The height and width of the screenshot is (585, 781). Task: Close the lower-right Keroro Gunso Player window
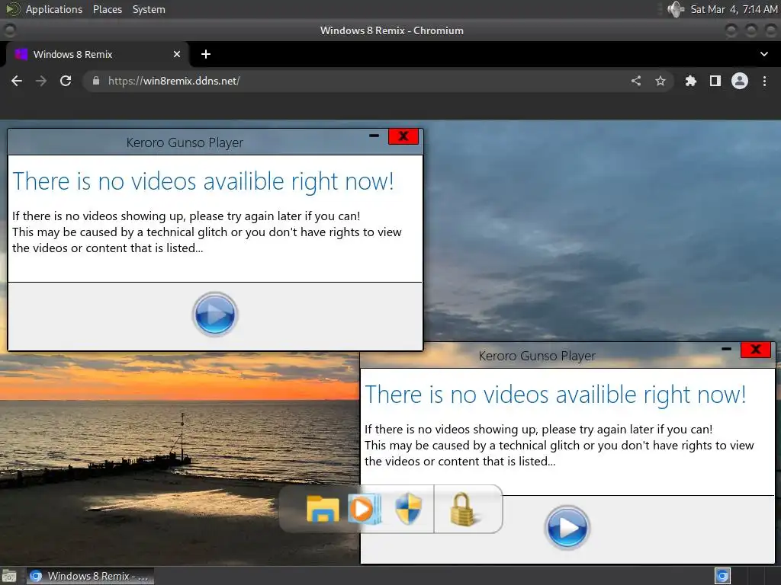(756, 350)
